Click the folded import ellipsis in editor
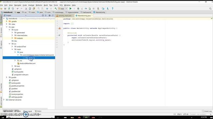Image resolution: width=213 pixels, height=119 pixels. click(x=72, y=23)
